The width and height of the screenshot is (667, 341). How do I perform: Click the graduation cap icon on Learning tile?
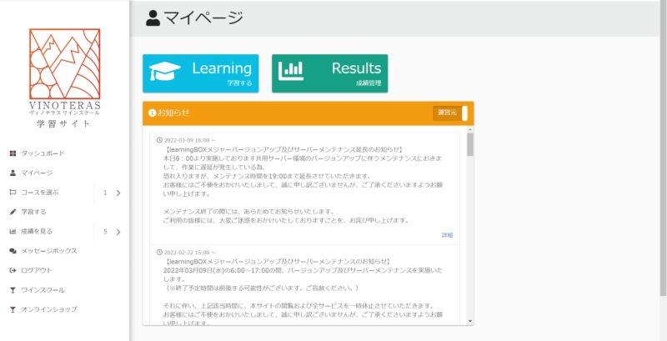pyautogui.click(x=164, y=72)
